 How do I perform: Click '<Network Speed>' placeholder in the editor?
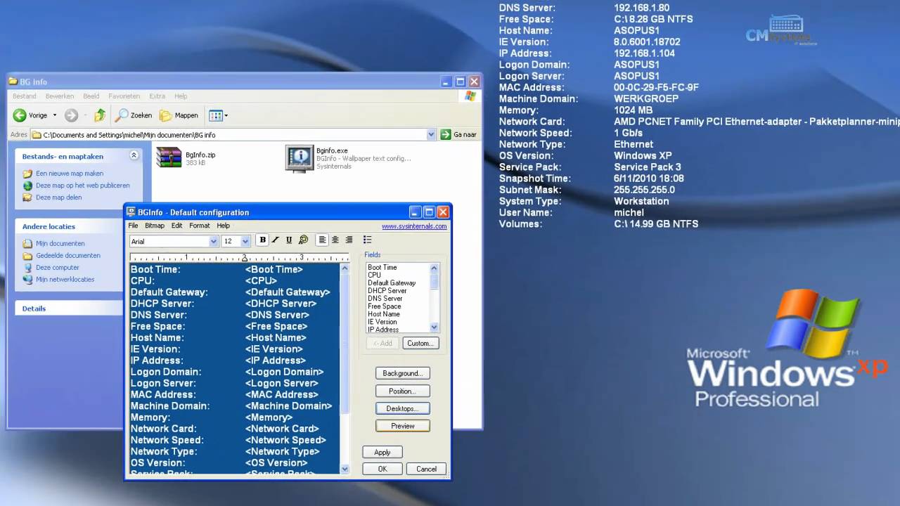(285, 440)
